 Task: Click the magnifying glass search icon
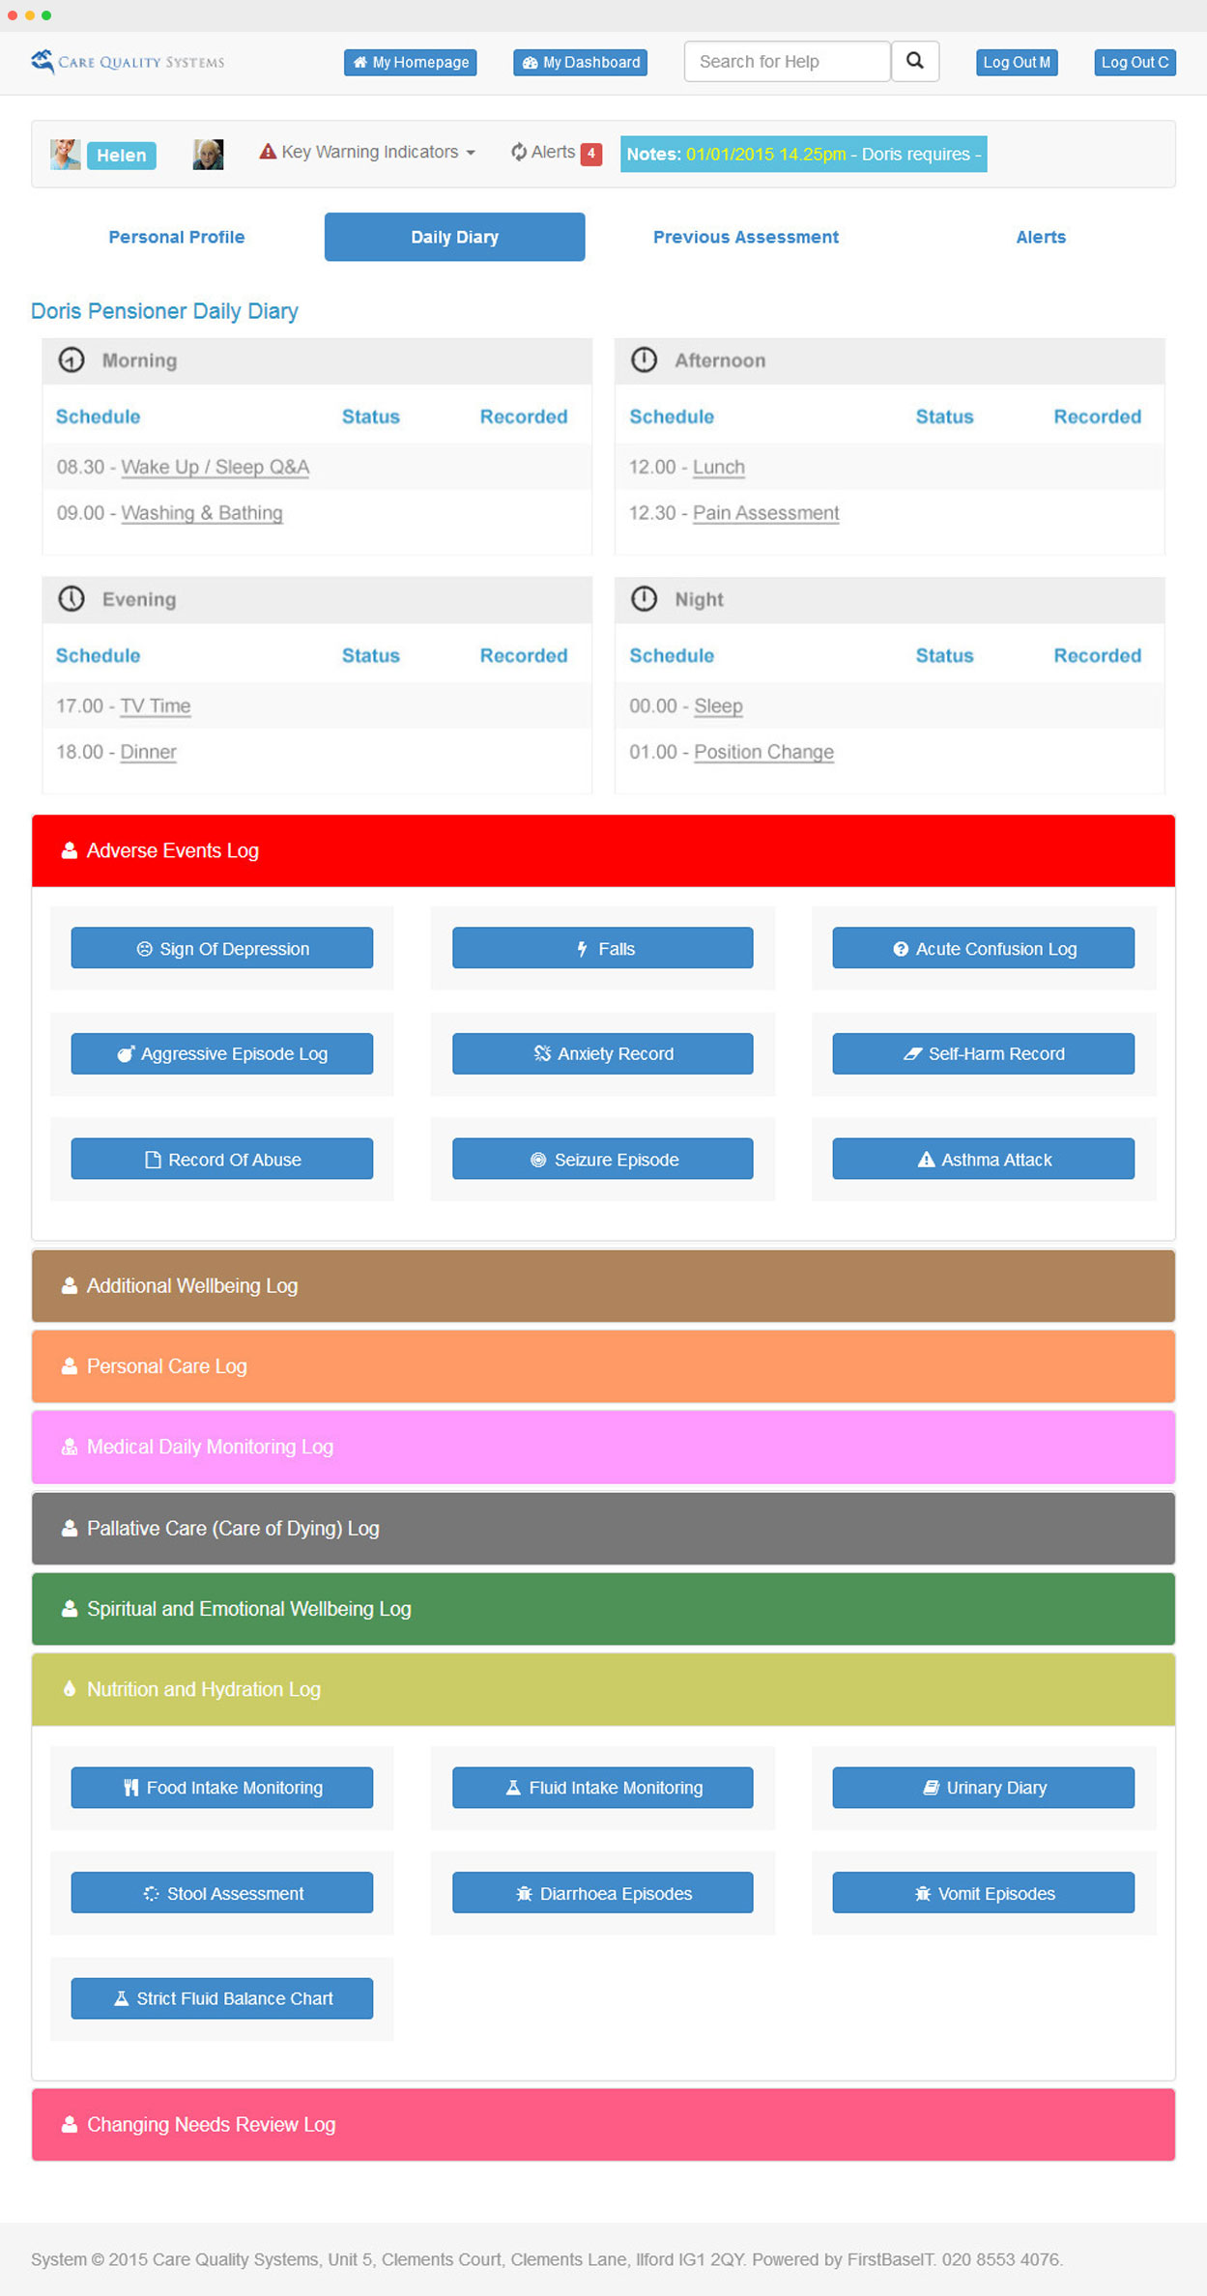(x=914, y=62)
